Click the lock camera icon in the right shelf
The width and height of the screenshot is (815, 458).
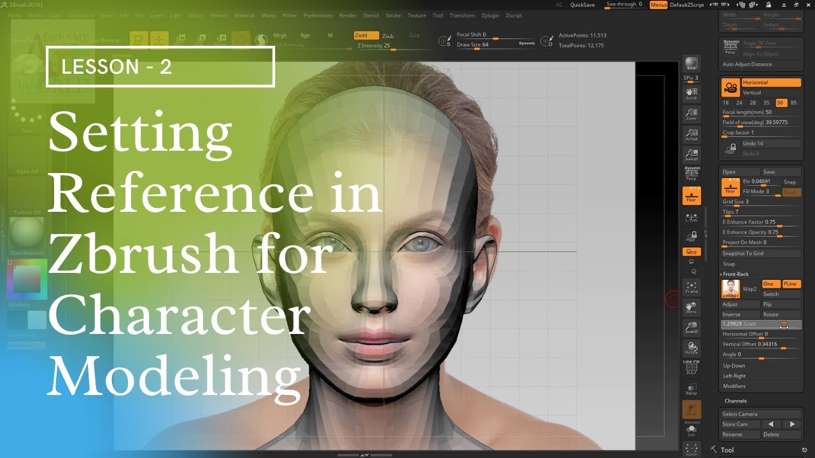coord(691,236)
